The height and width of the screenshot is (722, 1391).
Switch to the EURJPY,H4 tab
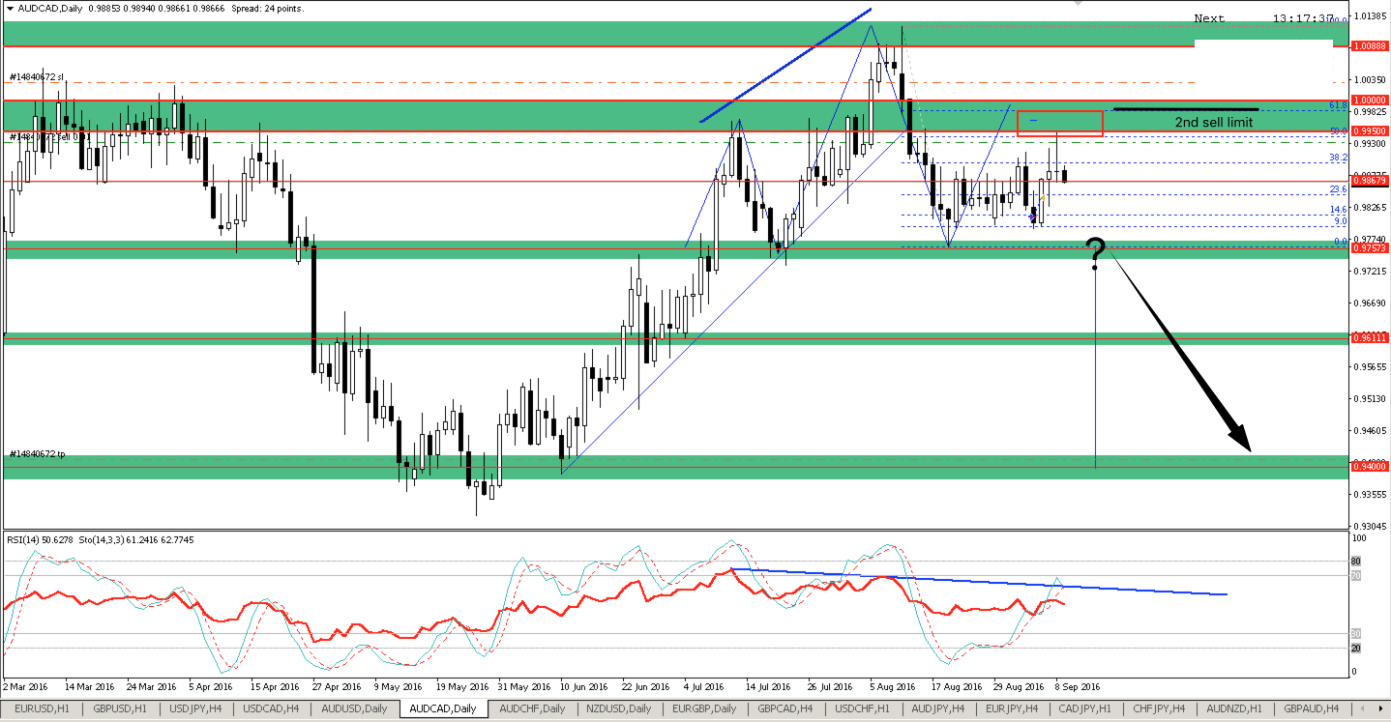pos(1012,708)
